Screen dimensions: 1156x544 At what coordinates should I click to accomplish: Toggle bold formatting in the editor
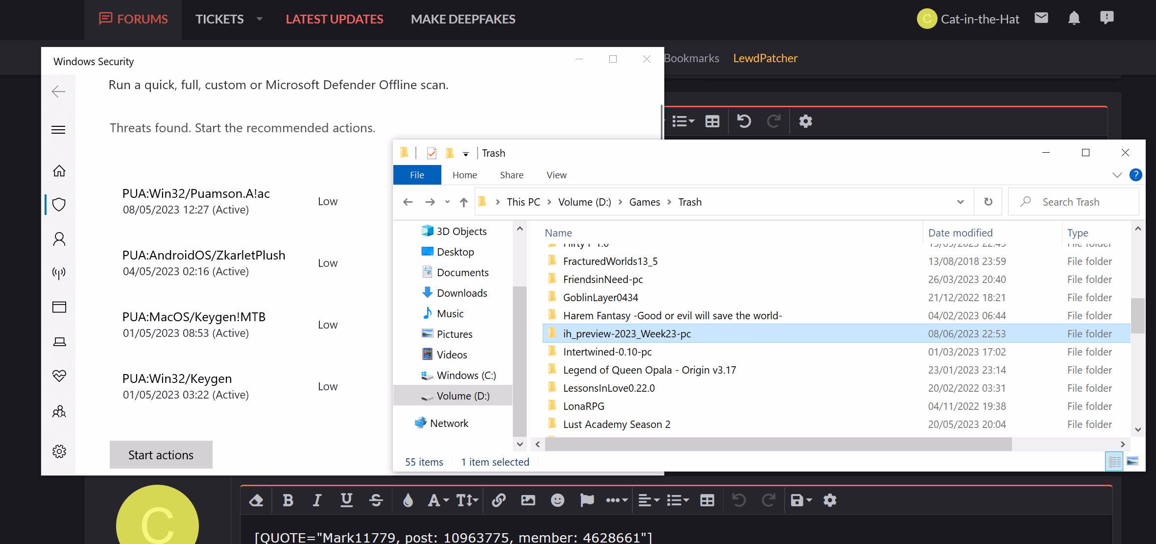[x=288, y=500]
